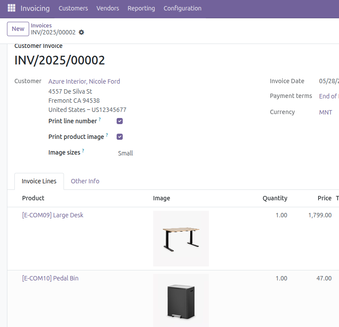This screenshot has width=339, height=327.
Task: Select the Invoice Lines tab
Action: tap(39, 181)
